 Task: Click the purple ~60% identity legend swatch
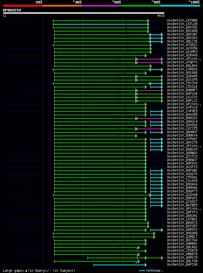[x=101, y=6]
